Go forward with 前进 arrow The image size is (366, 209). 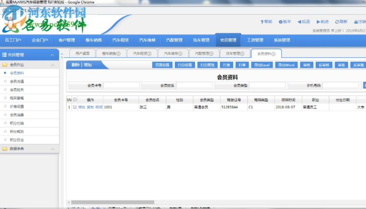pyautogui.click(x=318, y=22)
